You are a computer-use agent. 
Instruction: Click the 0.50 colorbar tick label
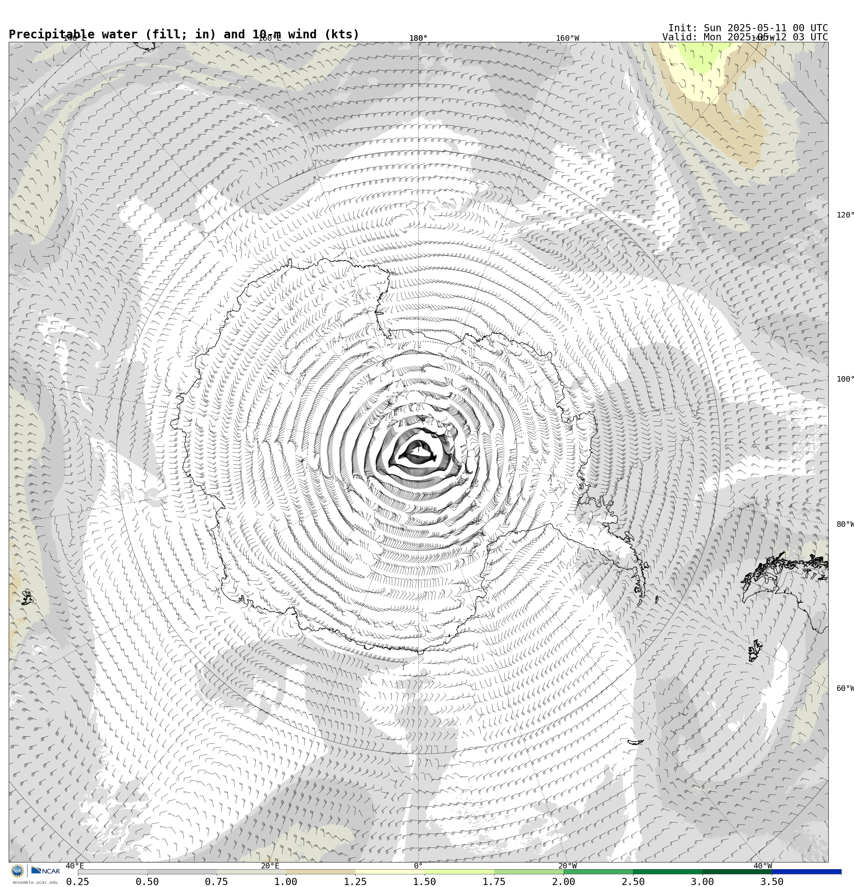coord(147,881)
